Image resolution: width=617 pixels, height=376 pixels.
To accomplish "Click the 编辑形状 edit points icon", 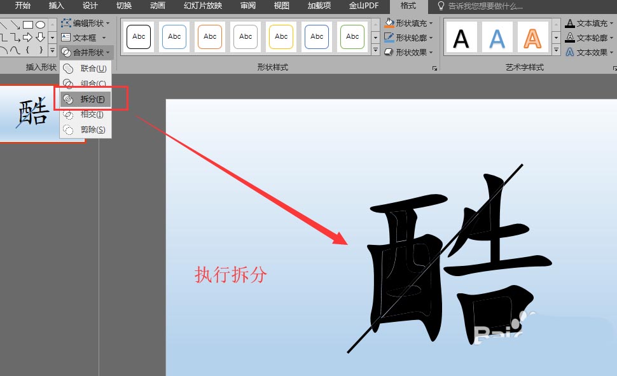I will [66, 23].
